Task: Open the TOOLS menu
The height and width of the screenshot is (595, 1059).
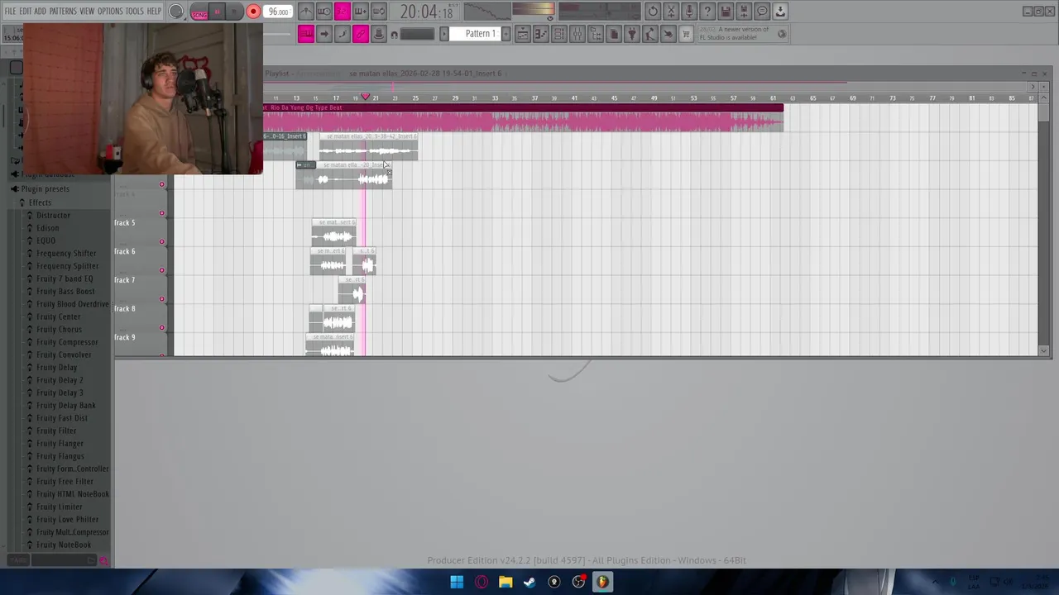Action: point(135,12)
